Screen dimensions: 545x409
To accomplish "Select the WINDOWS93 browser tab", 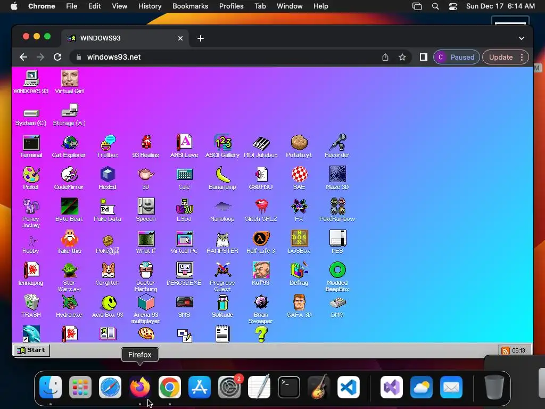I will pyautogui.click(x=125, y=38).
